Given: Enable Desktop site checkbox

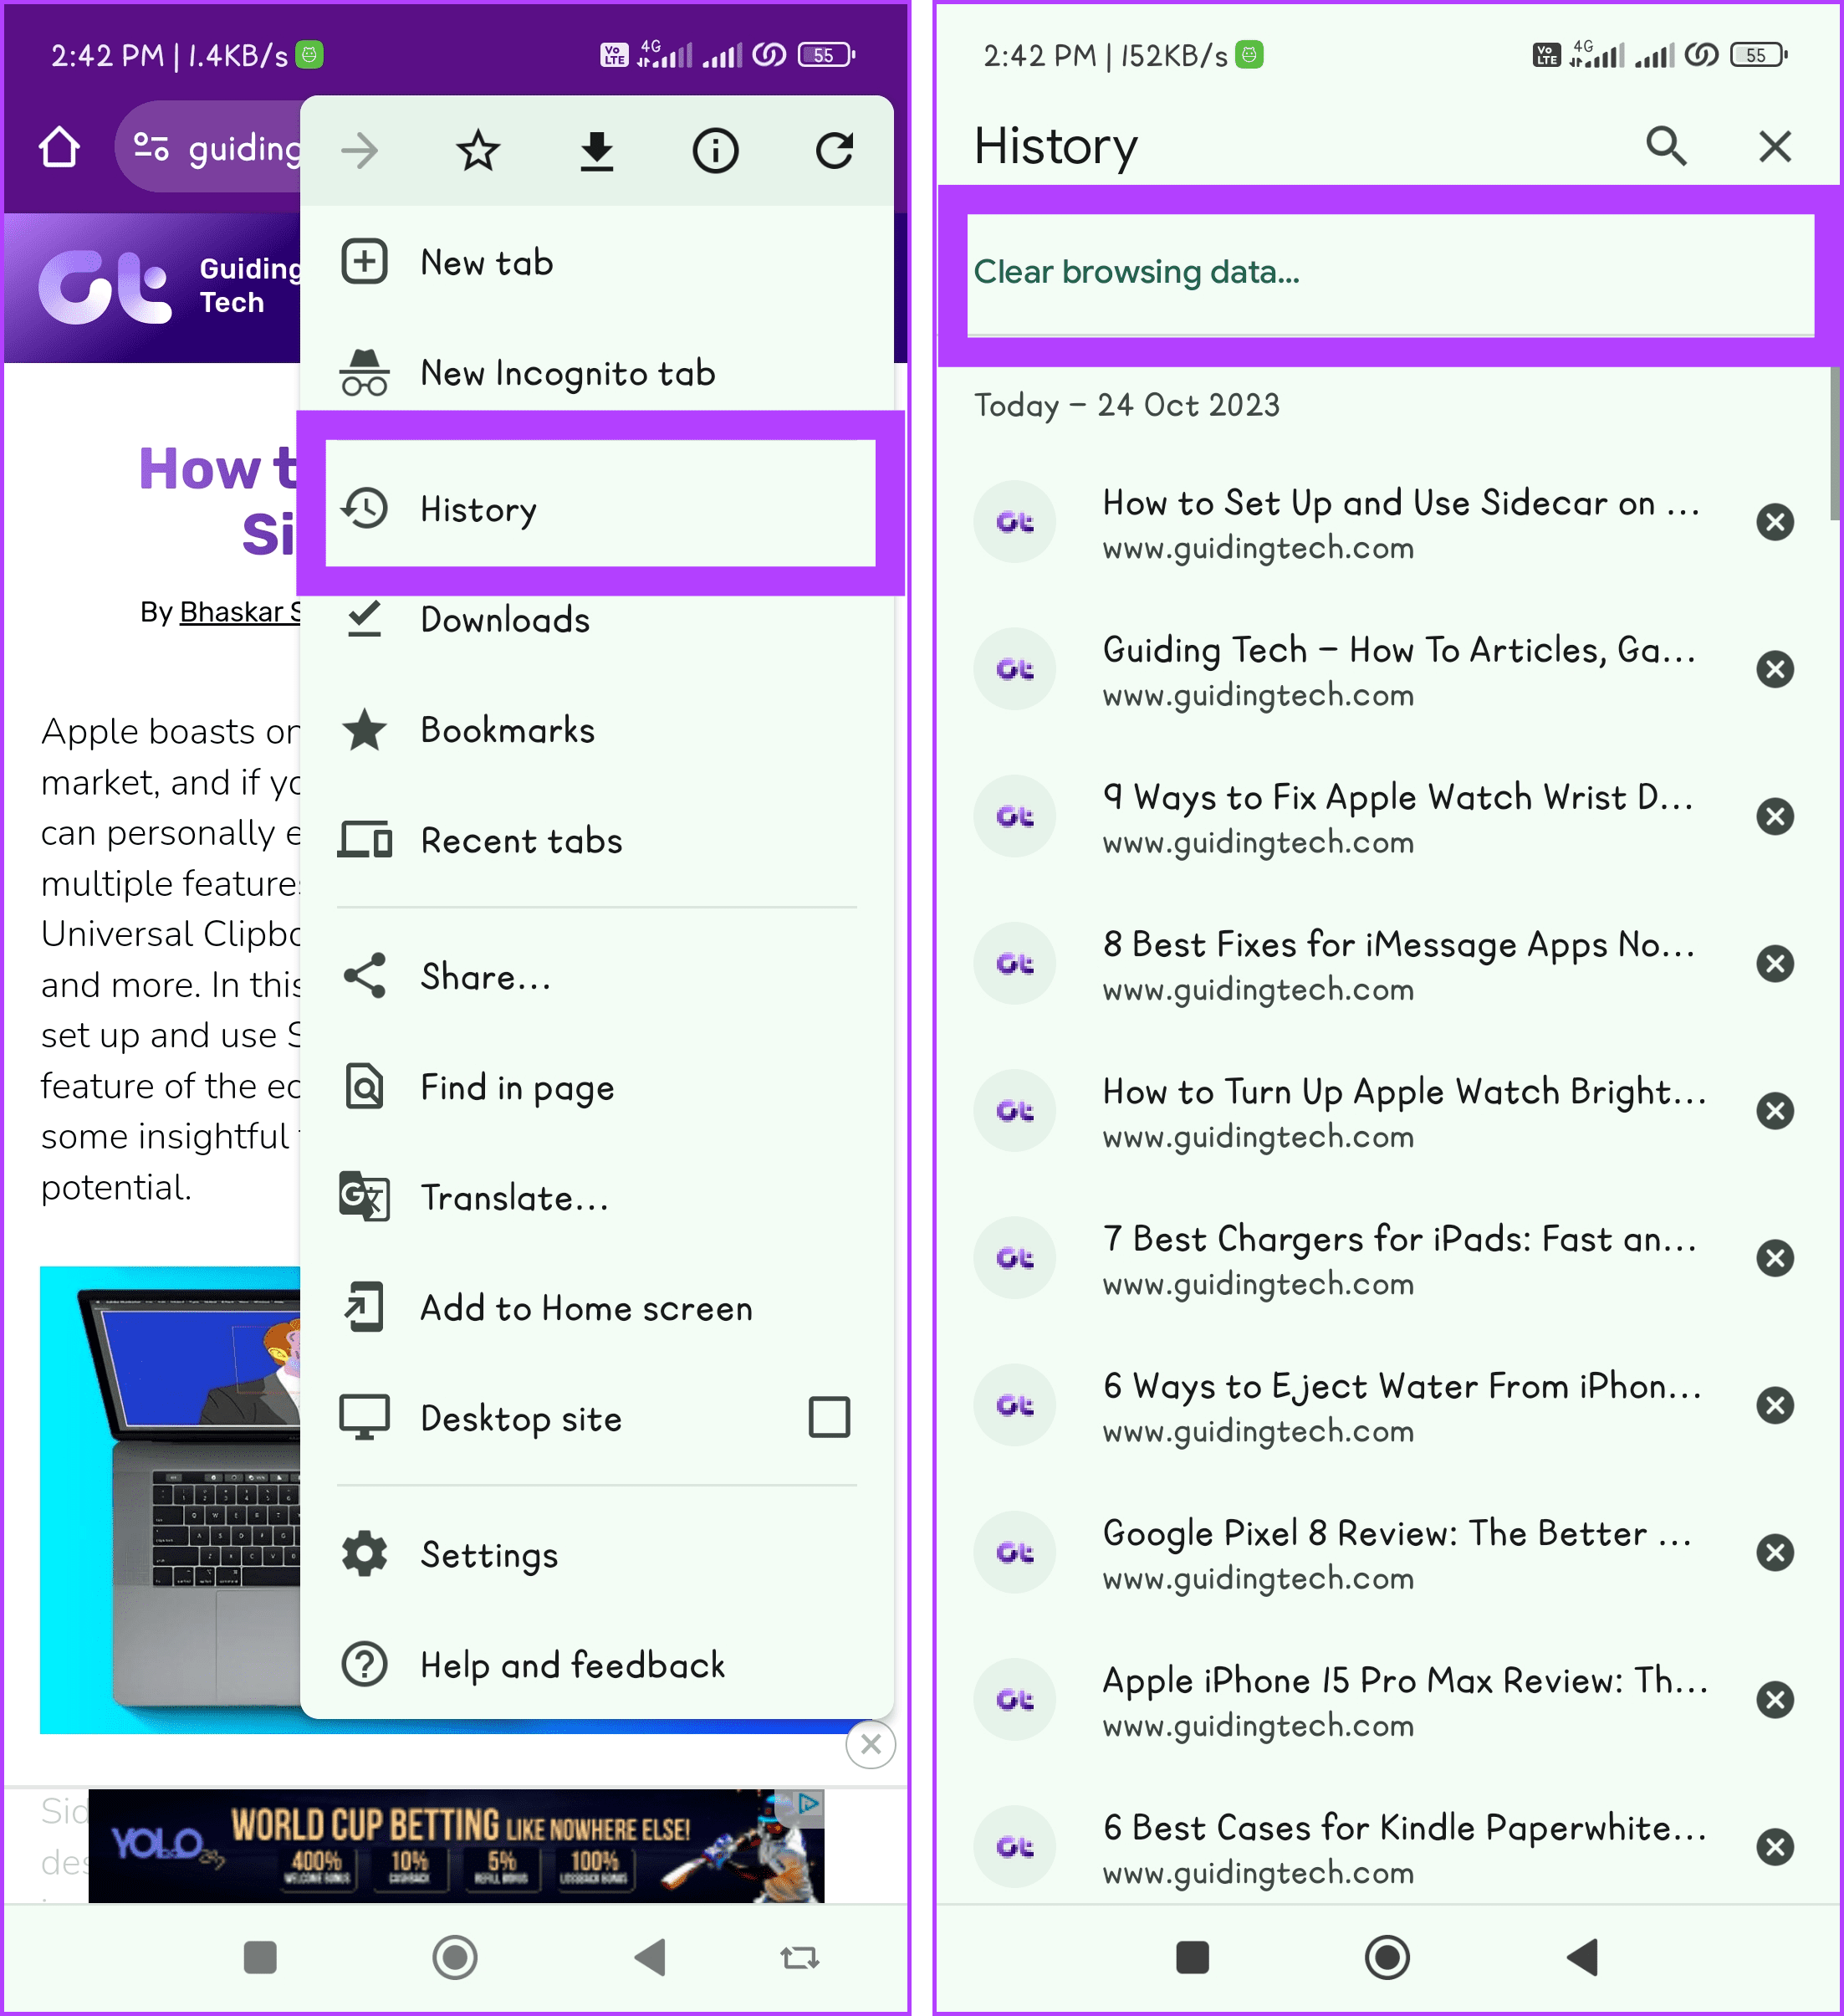Looking at the screenshot, I should (830, 1417).
